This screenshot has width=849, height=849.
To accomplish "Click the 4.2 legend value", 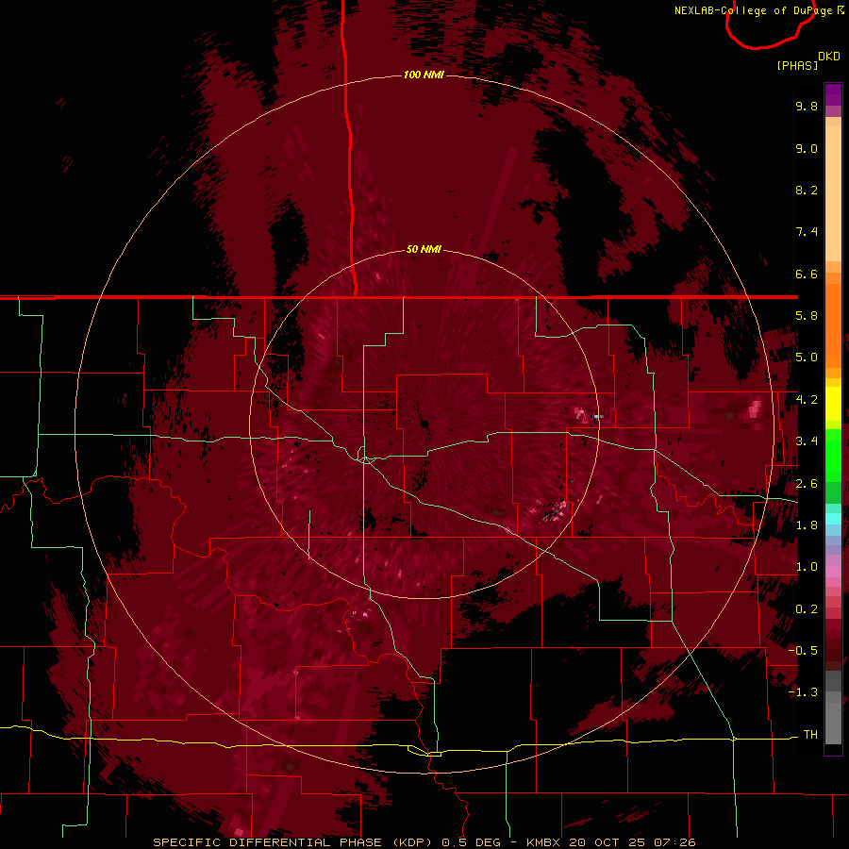I will 807,400.
